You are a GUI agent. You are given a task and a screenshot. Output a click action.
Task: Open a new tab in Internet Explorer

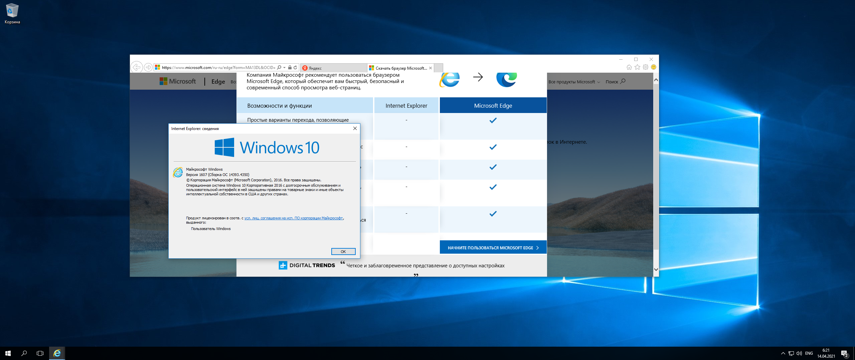tap(439, 68)
